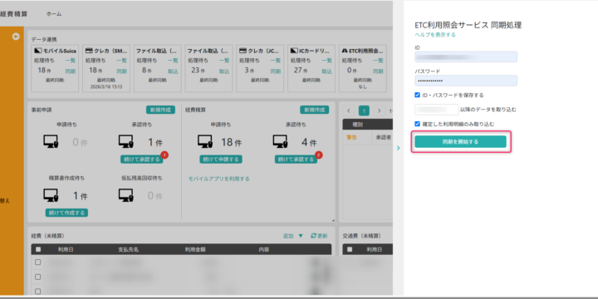Click 利用金額 column header
598x299 pixels.
(x=195, y=249)
